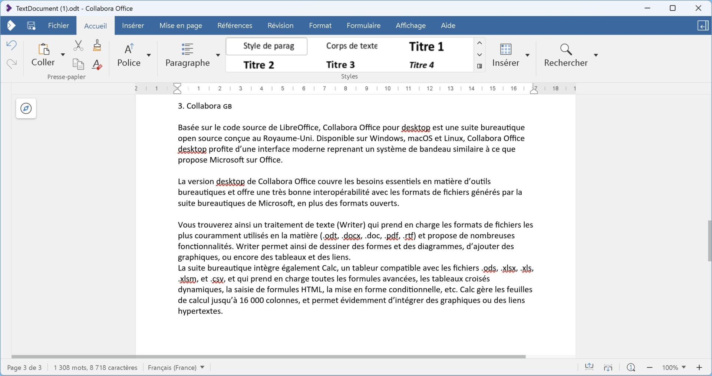Switch to the Insérer ribbon tab

pyautogui.click(x=133, y=26)
